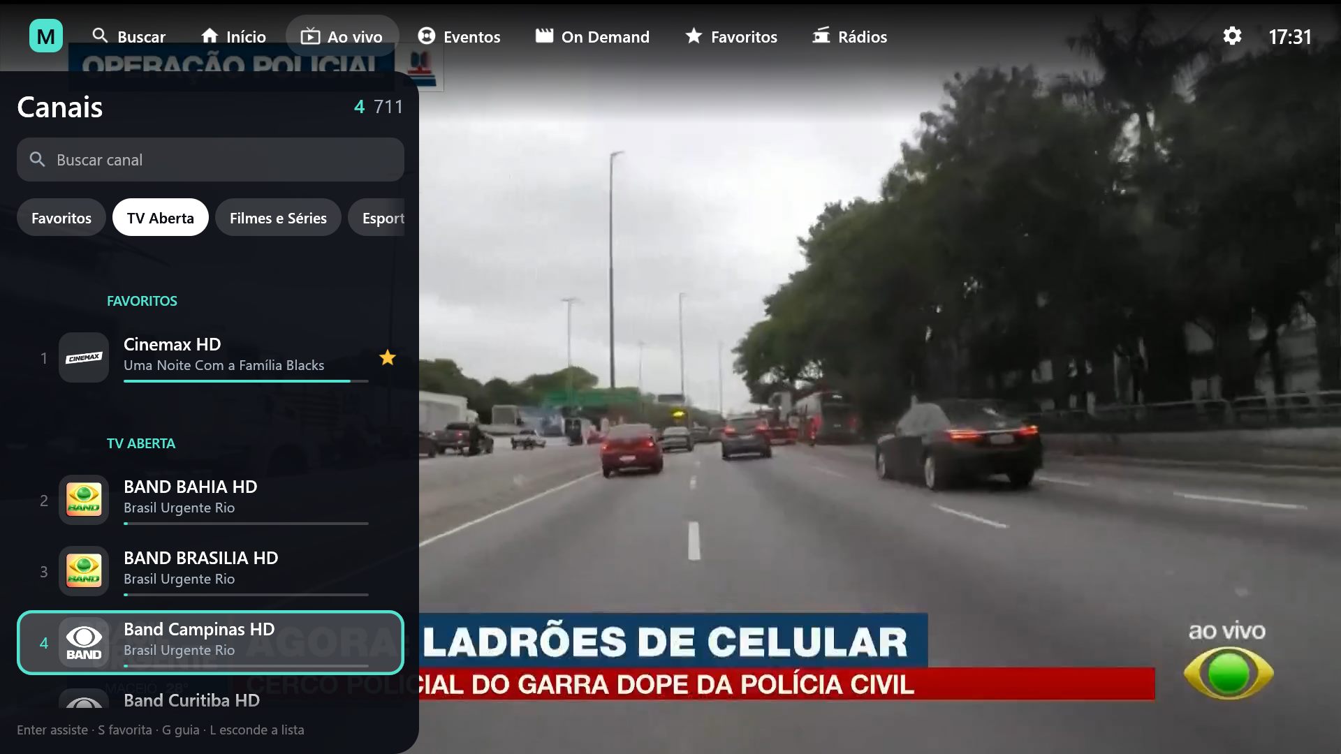Image resolution: width=1341 pixels, height=754 pixels.
Task: Play the Cinemax HD channel
Action: [210, 357]
